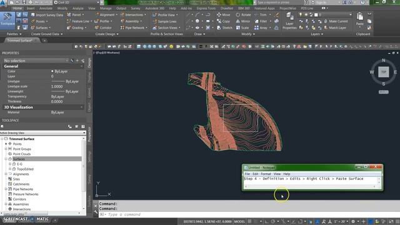Select the Scale tool
400x225 pixels.
[x=242, y=27]
